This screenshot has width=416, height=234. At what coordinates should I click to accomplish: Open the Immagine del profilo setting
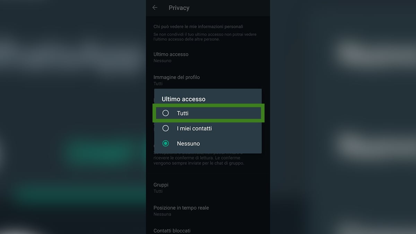(177, 80)
